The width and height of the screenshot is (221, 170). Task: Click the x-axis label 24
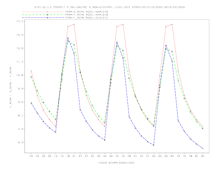[80, 156]
